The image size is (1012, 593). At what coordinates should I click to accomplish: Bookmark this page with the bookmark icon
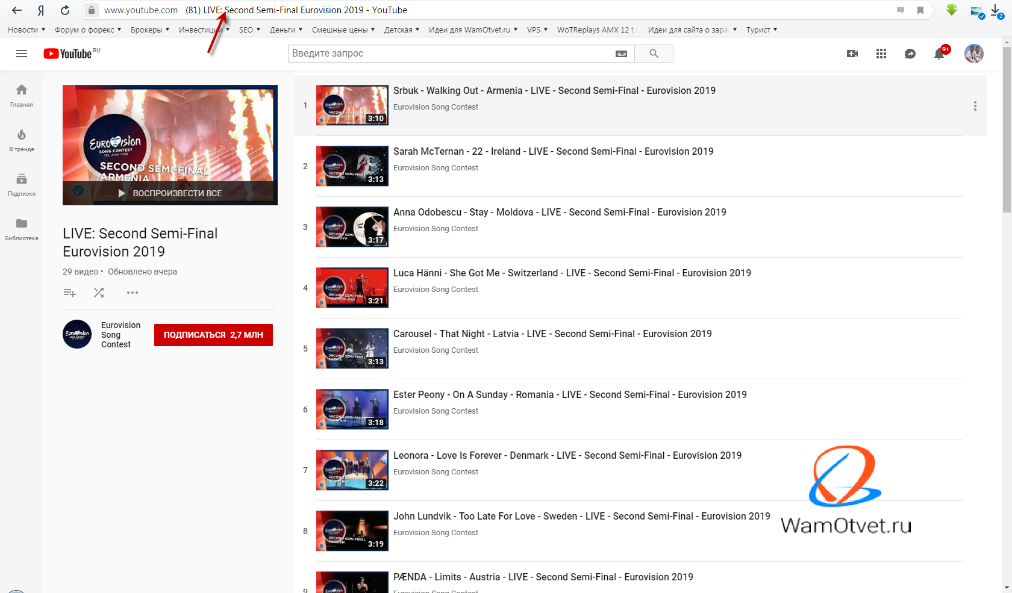coord(920,10)
